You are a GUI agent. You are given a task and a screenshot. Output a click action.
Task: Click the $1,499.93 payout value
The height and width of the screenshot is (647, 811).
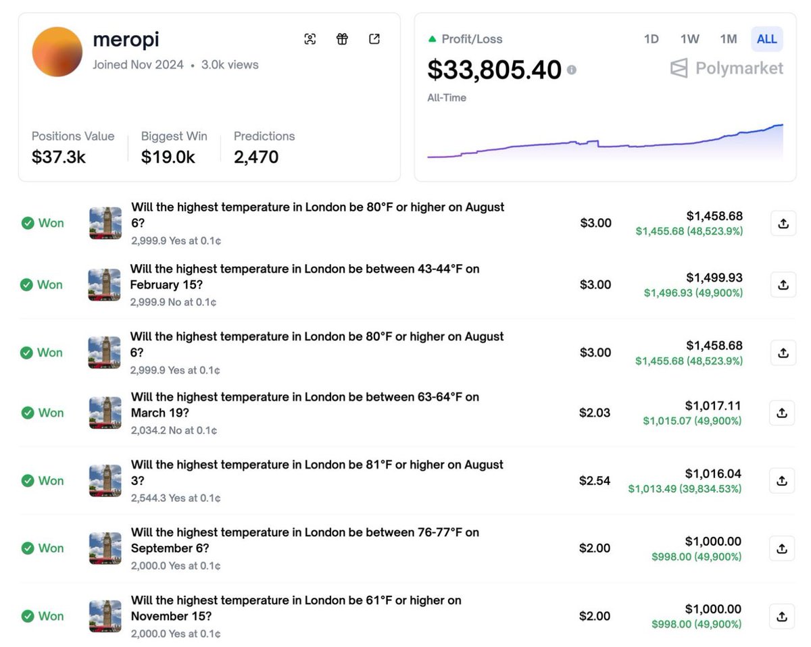pyautogui.click(x=714, y=278)
